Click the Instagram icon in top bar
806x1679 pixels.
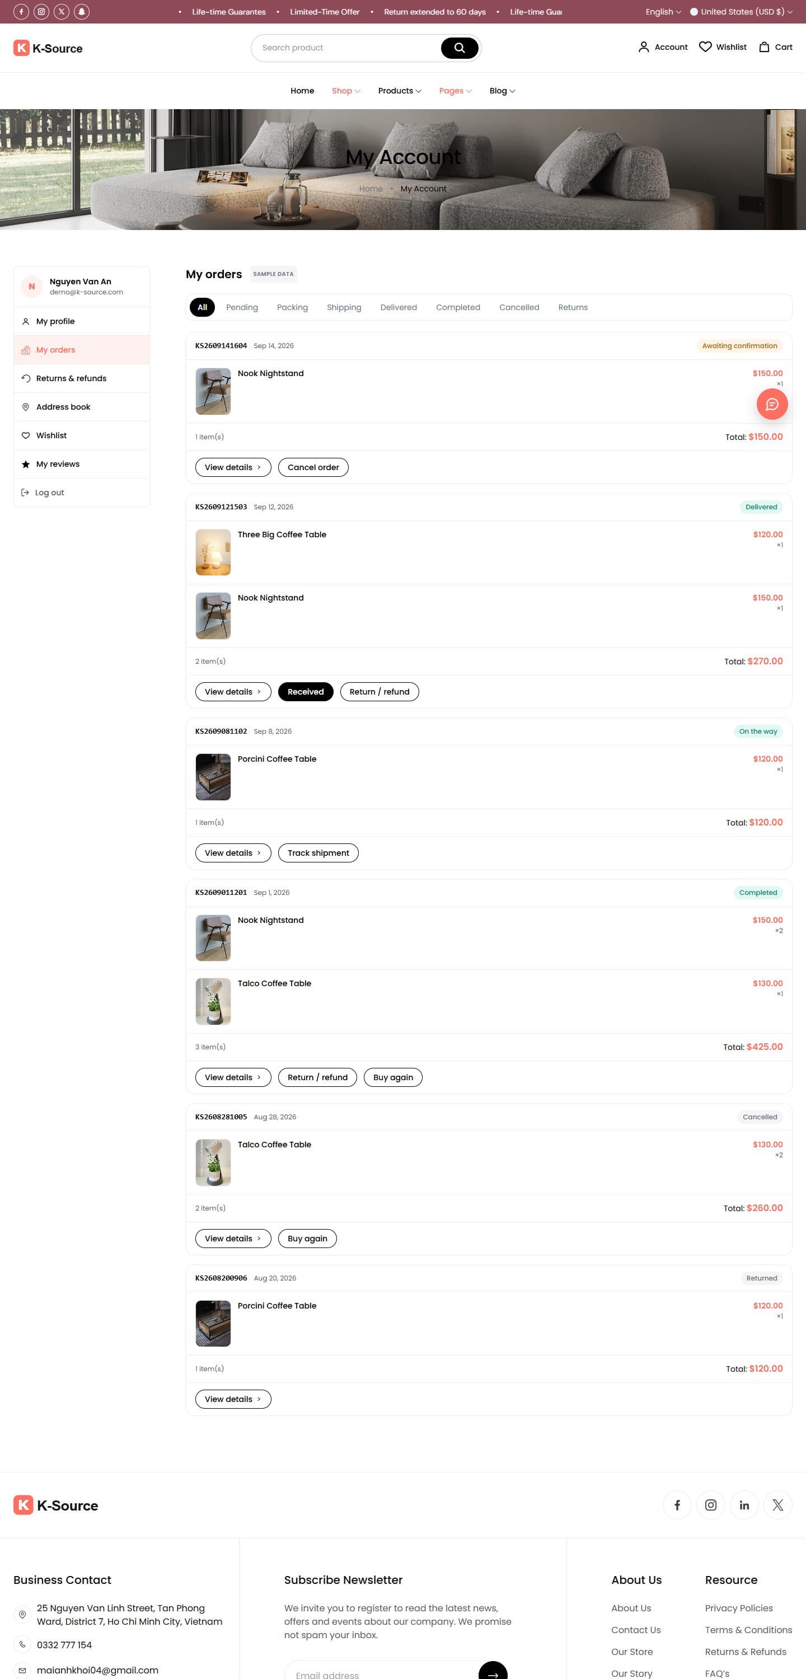(41, 12)
